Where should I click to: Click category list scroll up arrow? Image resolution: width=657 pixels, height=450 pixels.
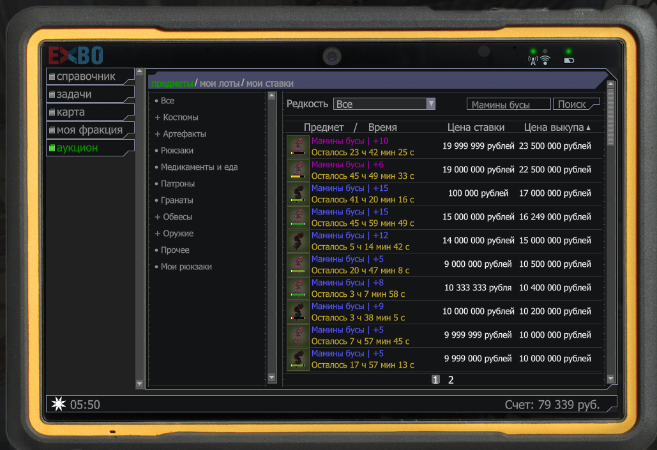coord(271,96)
